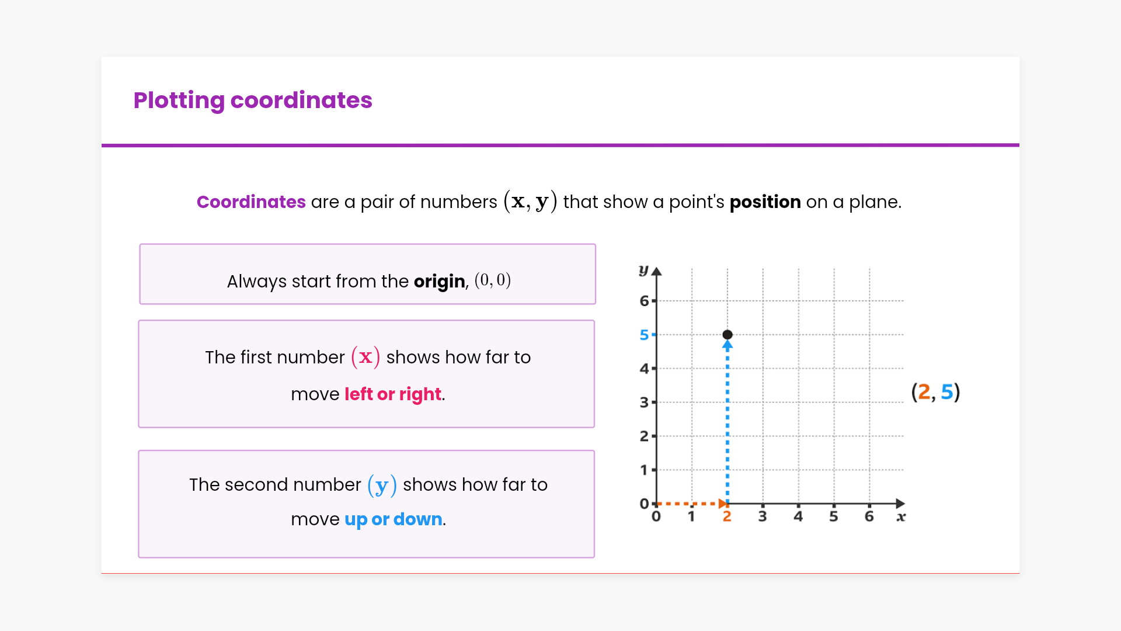Click the 'Always start from the origin' box
The width and height of the screenshot is (1121, 631).
point(367,275)
